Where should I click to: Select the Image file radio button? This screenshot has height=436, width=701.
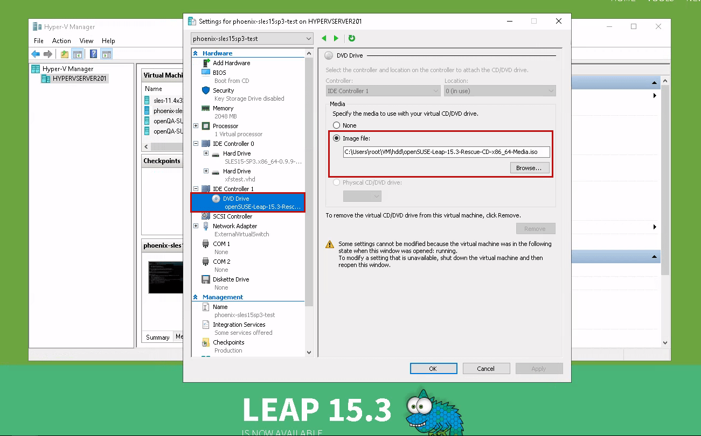pyautogui.click(x=336, y=138)
